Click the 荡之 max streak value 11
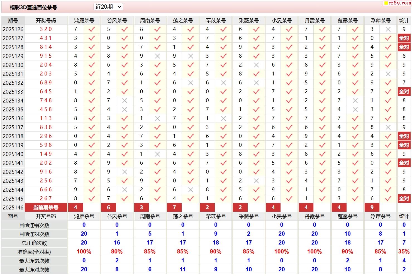 [183, 270]
